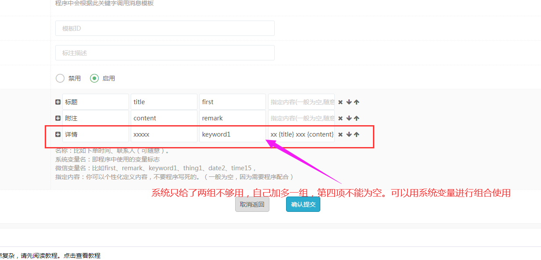Viewport: 541px width, 260px height.
Task: Edit the 'first' WeChat variable field
Action: pyautogui.click(x=232, y=102)
